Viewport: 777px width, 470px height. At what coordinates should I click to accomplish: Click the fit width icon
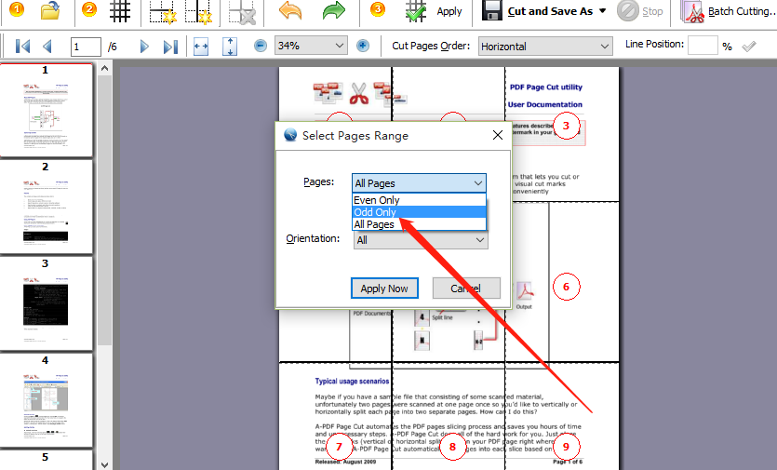[x=201, y=47]
